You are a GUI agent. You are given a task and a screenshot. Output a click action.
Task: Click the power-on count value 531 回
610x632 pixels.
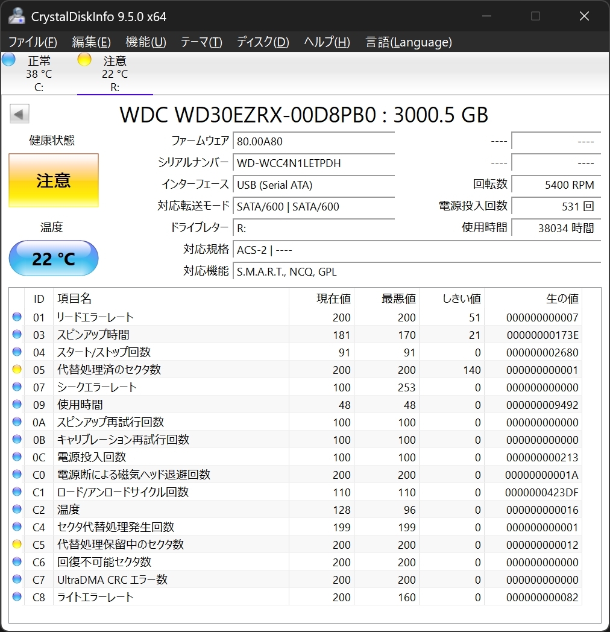tap(556, 207)
